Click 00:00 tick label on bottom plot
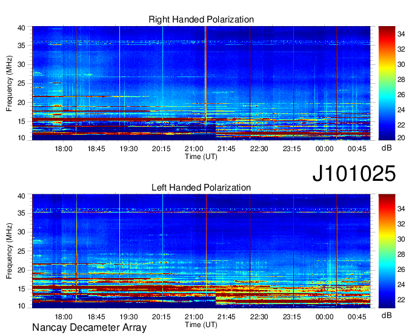The image size is (412, 335). pyautogui.click(x=324, y=317)
